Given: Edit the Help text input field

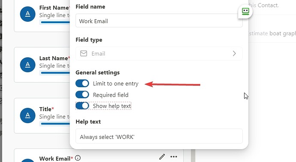Looking at the screenshot, I should click(x=159, y=136).
